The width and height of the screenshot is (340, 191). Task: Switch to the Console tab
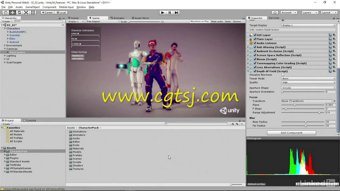[30, 121]
